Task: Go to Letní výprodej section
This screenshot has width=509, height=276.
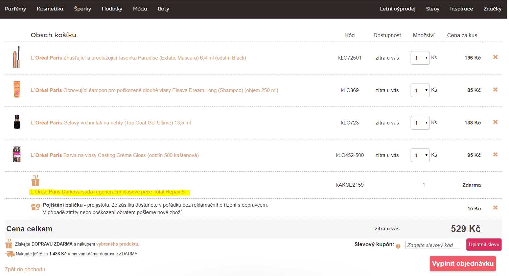Action: pyautogui.click(x=397, y=9)
